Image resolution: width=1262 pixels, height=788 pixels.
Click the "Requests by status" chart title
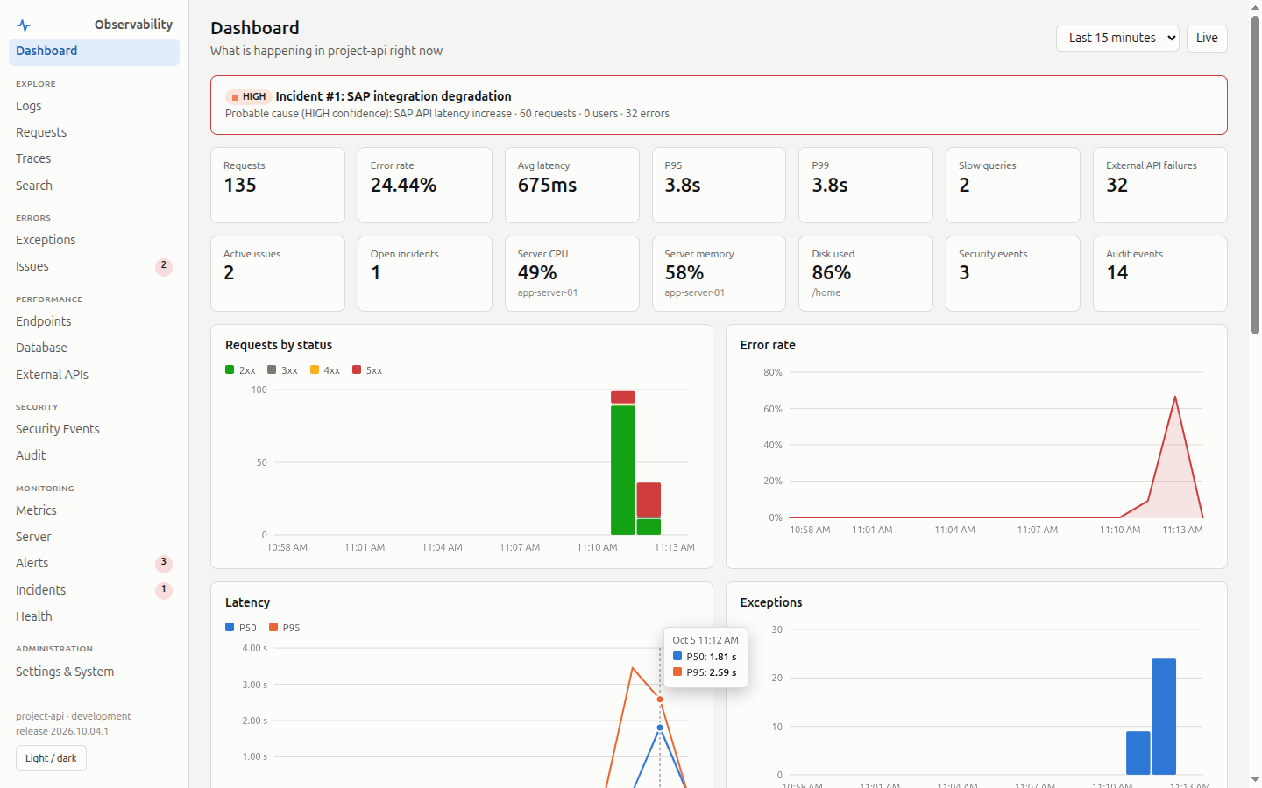[x=279, y=345]
